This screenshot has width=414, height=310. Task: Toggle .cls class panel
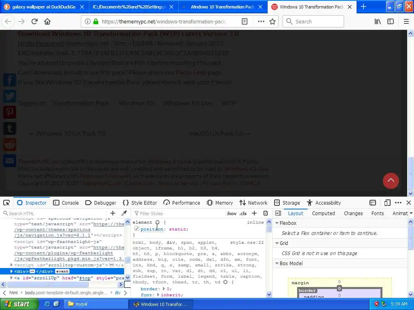tap(243, 213)
